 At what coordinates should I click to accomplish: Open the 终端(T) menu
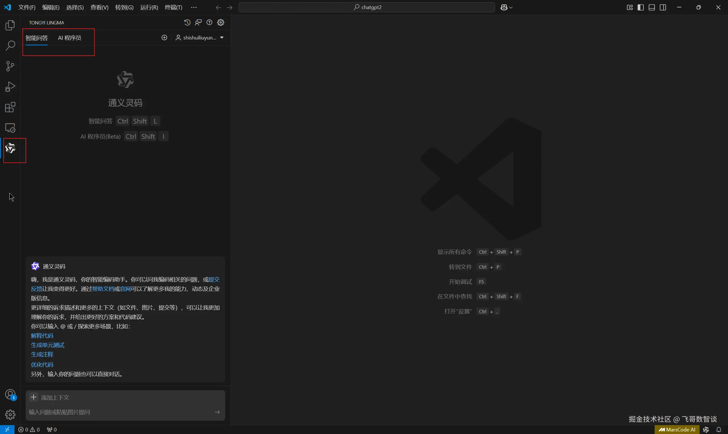(173, 7)
